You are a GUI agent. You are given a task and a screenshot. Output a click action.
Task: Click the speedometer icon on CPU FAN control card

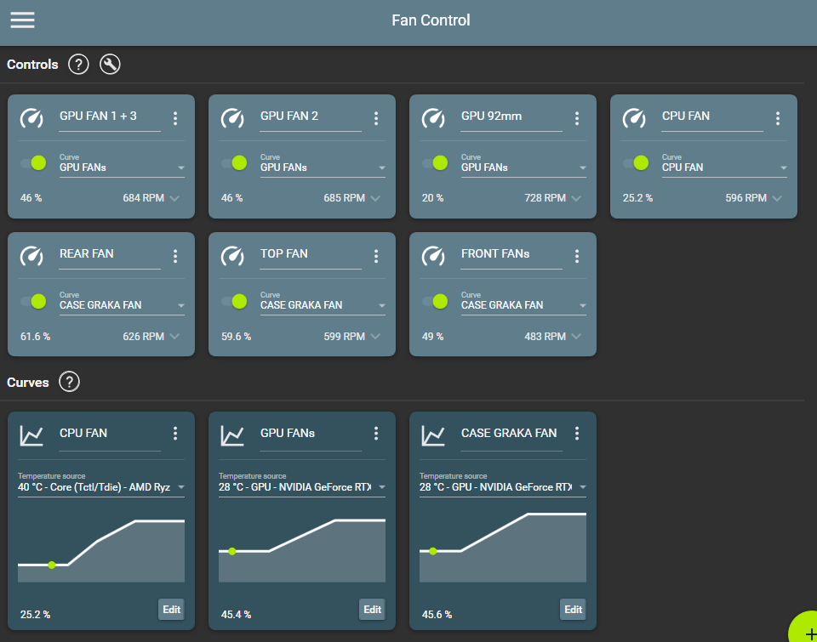click(634, 118)
